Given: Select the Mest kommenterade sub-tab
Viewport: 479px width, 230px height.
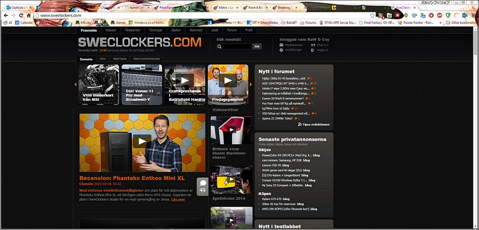Looking at the screenshot, I should click(x=147, y=58).
